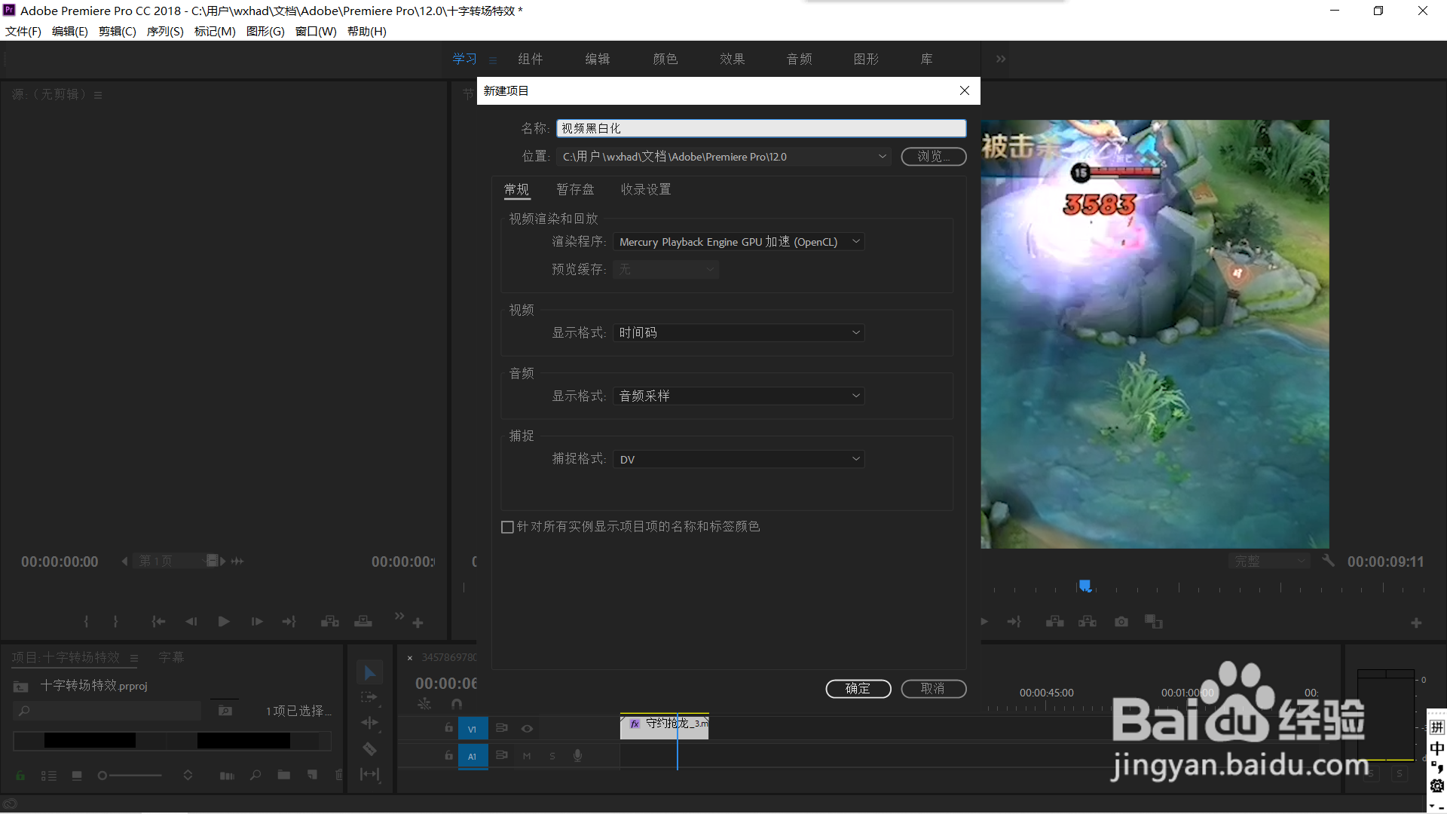Image resolution: width=1447 pixels, height=814 pixels.
Task: Click the Overwrite button in source monitor
Action: pos(363,622)
